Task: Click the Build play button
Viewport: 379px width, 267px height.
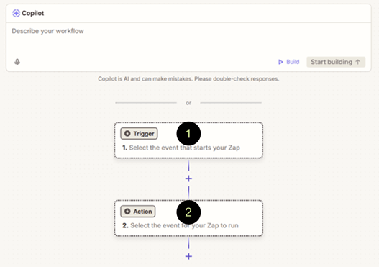Action: coord(289,62)
